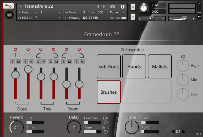Toggle power of second Tree mic channel
The height and width of the screenshot is (137, 203).
point(54,49)
